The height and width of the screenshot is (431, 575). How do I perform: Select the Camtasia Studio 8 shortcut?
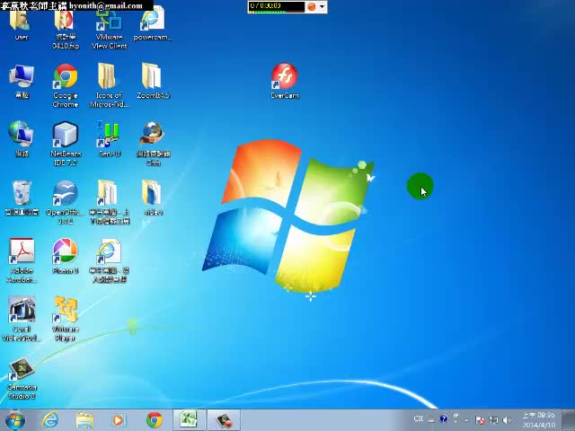point(22,379)
